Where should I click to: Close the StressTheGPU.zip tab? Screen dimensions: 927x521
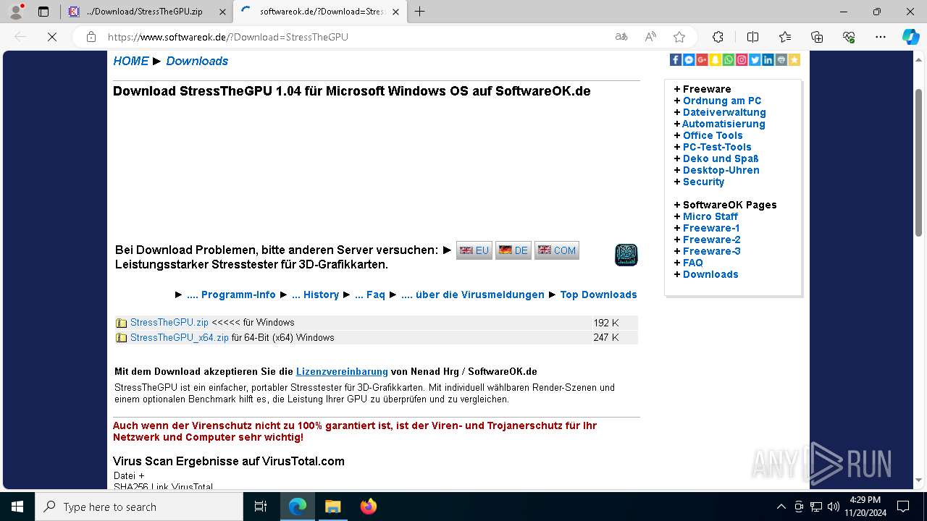222,12
